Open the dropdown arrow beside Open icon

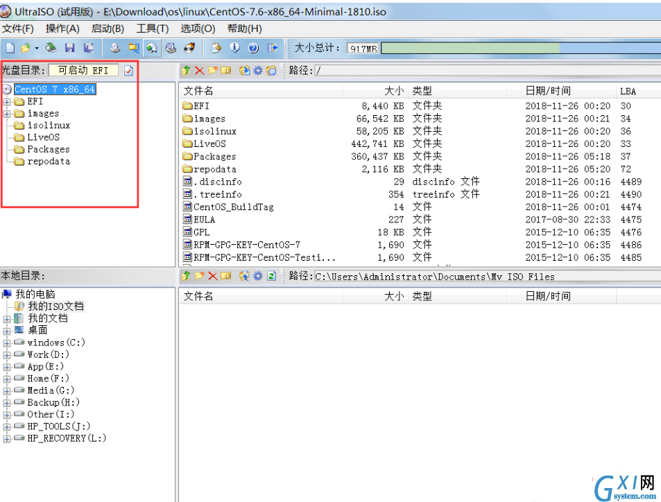point(37,48)
